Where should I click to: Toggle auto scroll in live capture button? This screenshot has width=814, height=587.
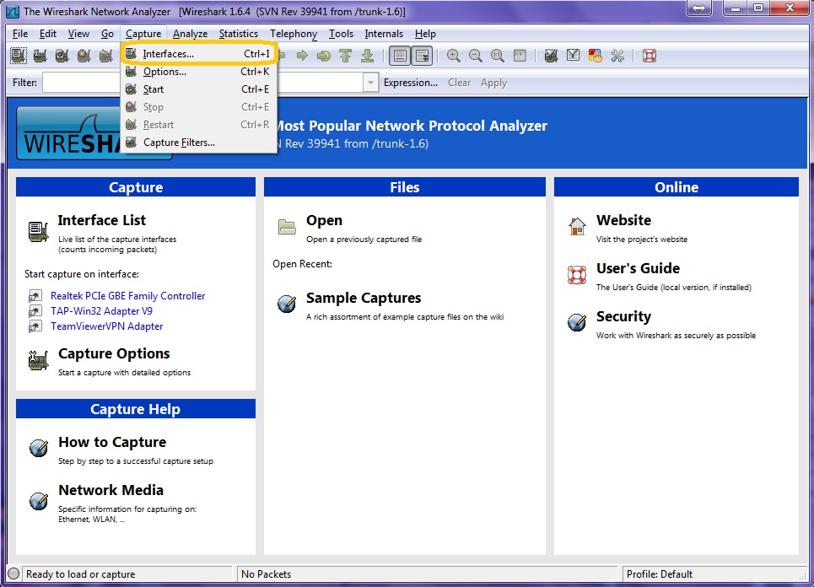422,57
